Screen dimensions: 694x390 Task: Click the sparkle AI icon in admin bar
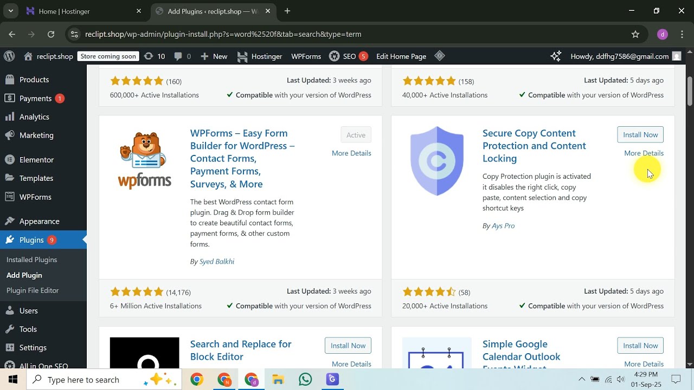(556, 56)
